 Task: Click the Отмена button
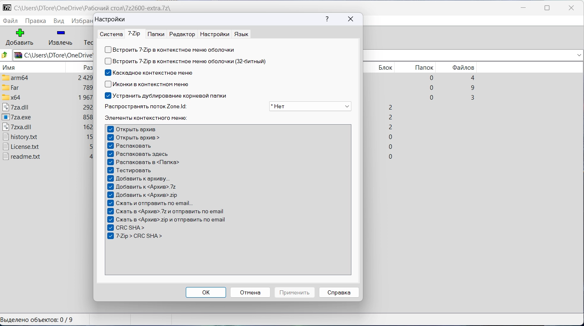250,292
